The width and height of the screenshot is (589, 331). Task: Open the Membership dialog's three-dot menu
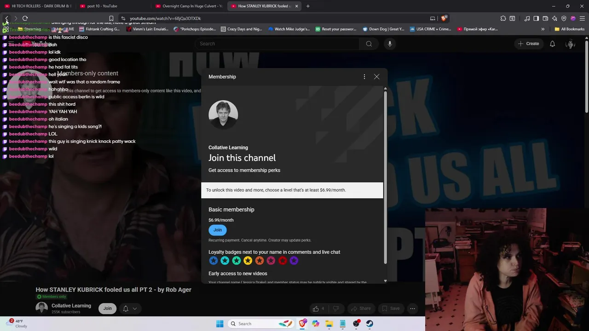click(364, 77)
